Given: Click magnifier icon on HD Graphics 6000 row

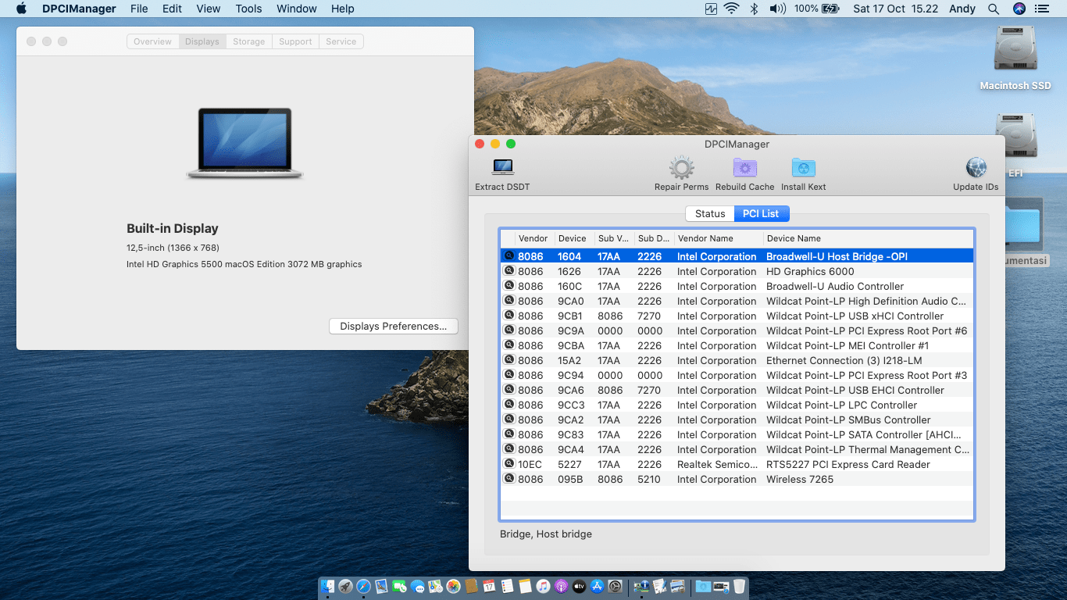Looking at the screenshot, I should pos(509,271).
